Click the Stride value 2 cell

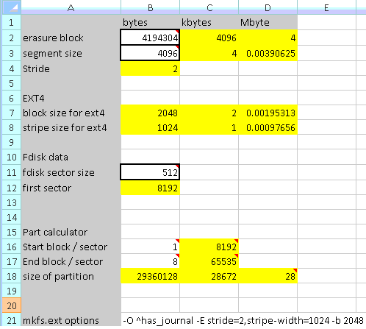[150, 68]
